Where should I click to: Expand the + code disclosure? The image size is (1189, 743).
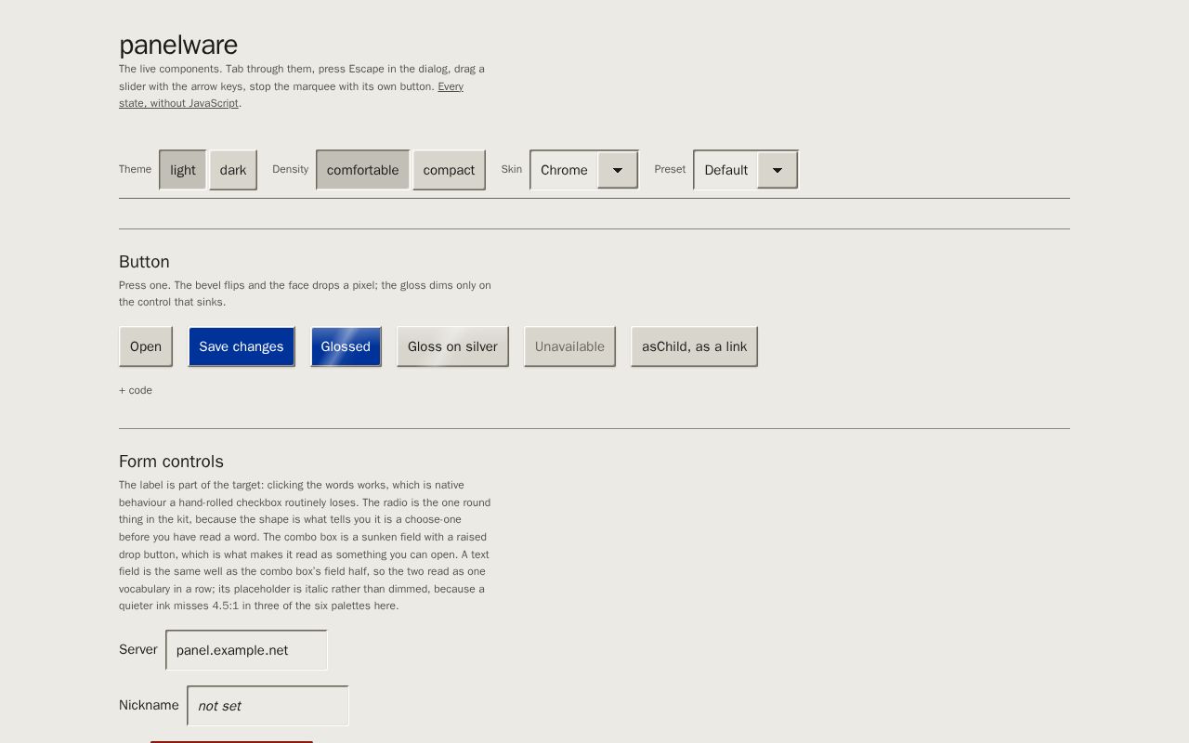tap(136, 390)
